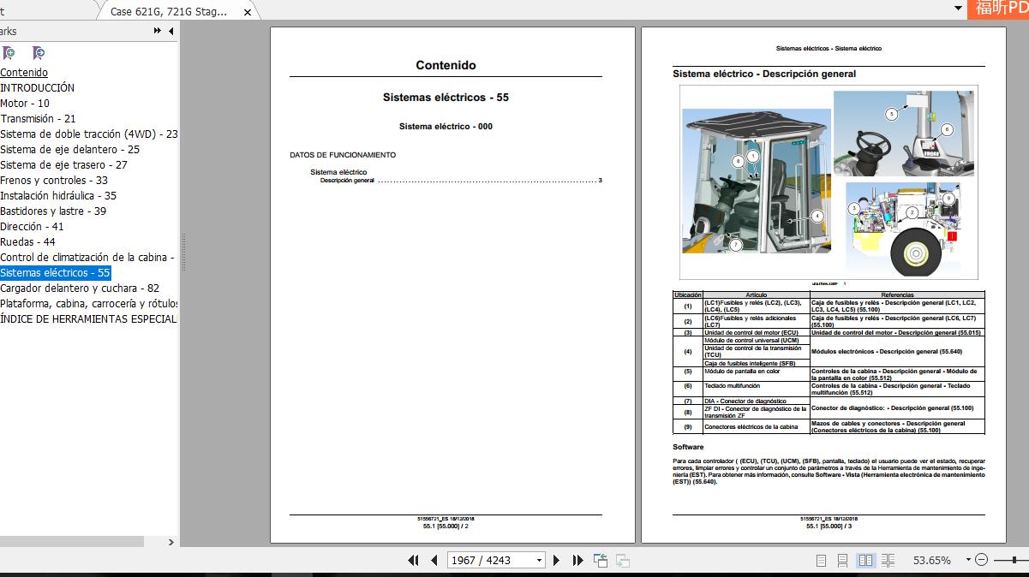Screen dimensions: 1029x577
Task: Jump to the last page
Action: pyautogui.click(x=577, y=560)
